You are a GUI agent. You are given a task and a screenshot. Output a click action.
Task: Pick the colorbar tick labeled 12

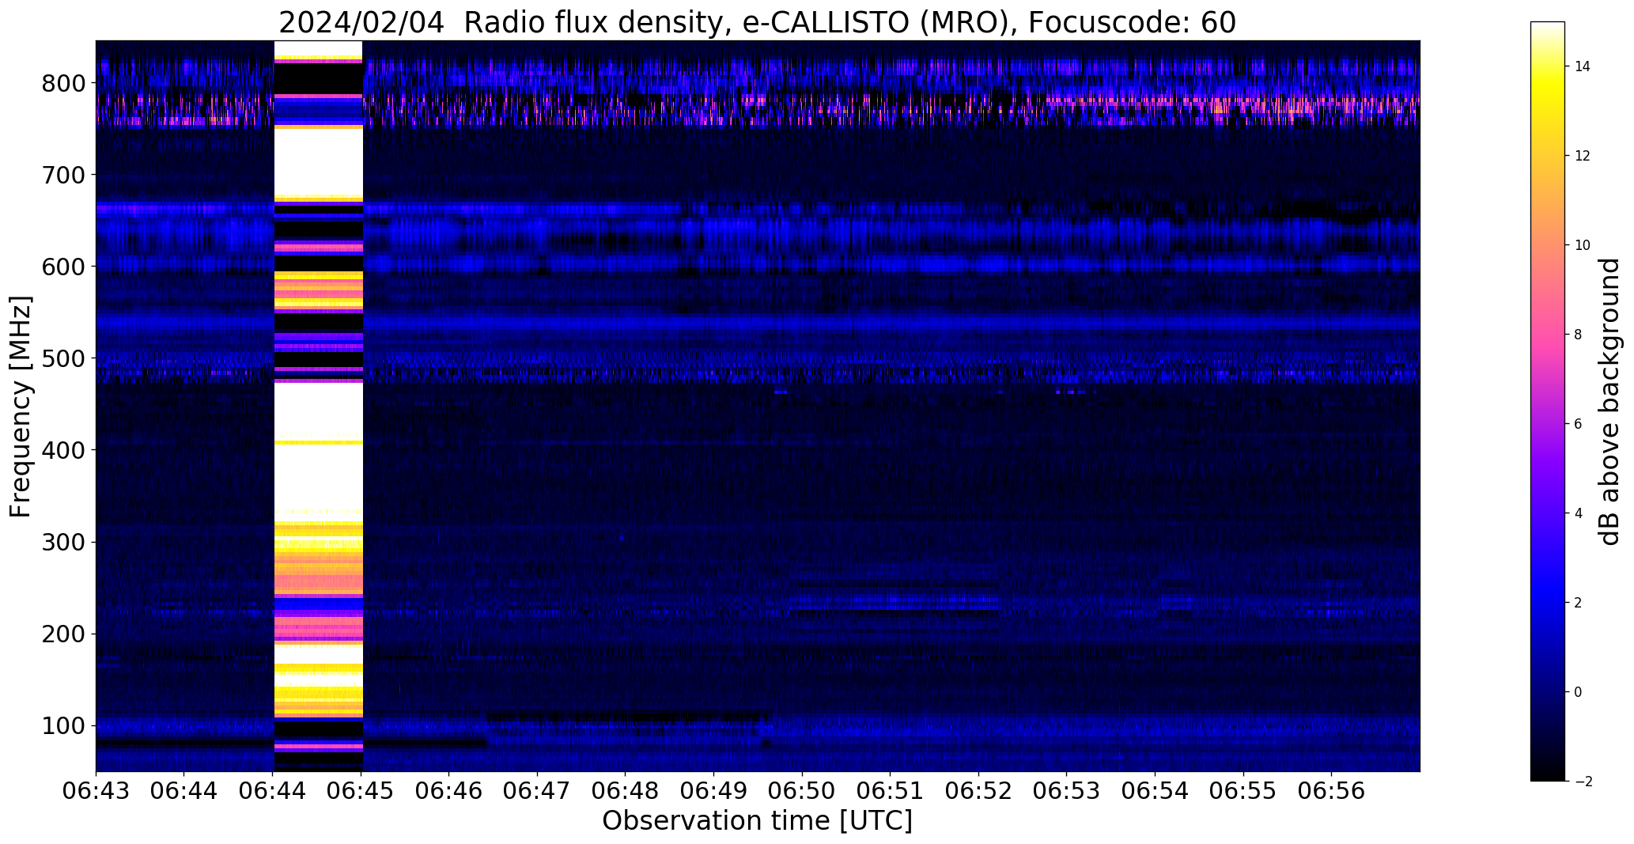1583,156
